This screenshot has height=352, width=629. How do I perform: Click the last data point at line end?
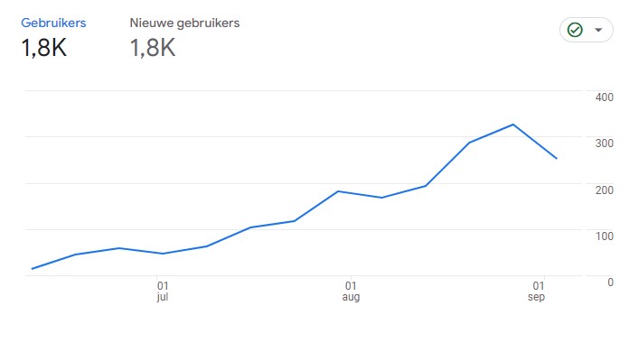(557, 159)
